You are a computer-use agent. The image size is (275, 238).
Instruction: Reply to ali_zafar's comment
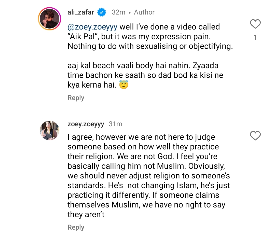point(76,98)
